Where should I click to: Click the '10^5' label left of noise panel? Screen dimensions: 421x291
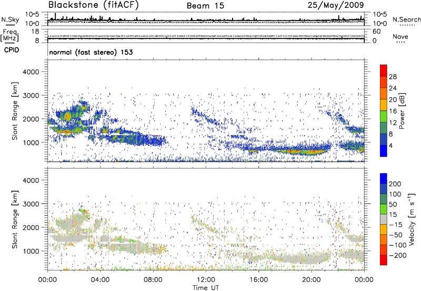click(x=32, y=14)
